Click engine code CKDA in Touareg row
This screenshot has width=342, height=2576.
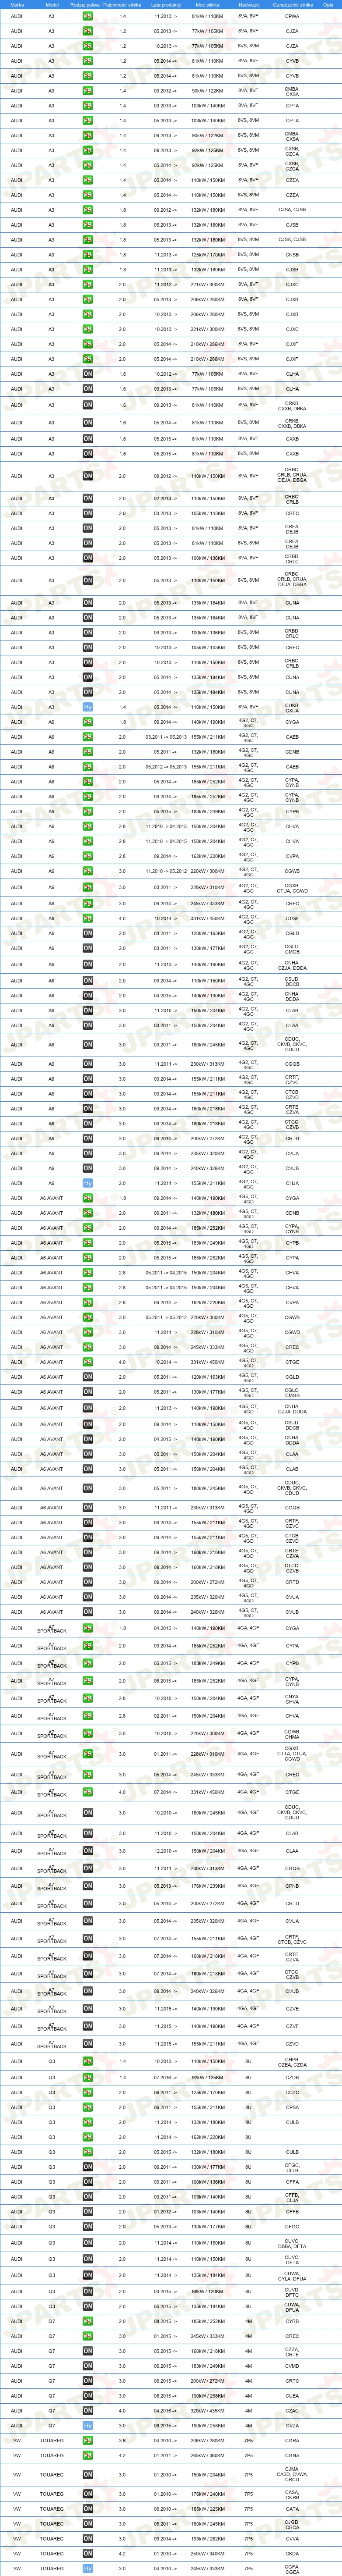click(292, 2553)
